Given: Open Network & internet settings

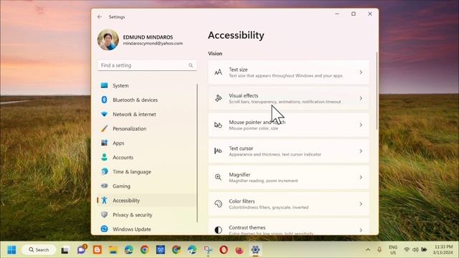Looking at the screenshot, I should [147, 114].
